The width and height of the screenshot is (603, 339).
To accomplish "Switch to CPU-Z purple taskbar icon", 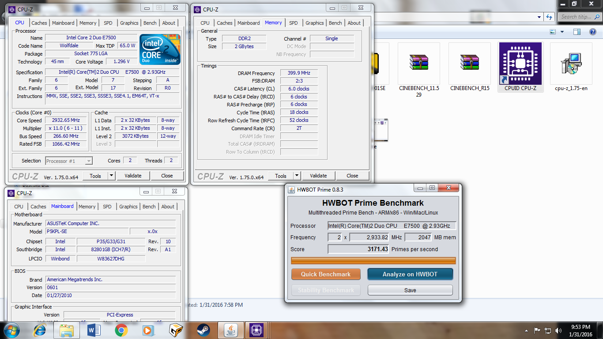I will click(257, 330).
